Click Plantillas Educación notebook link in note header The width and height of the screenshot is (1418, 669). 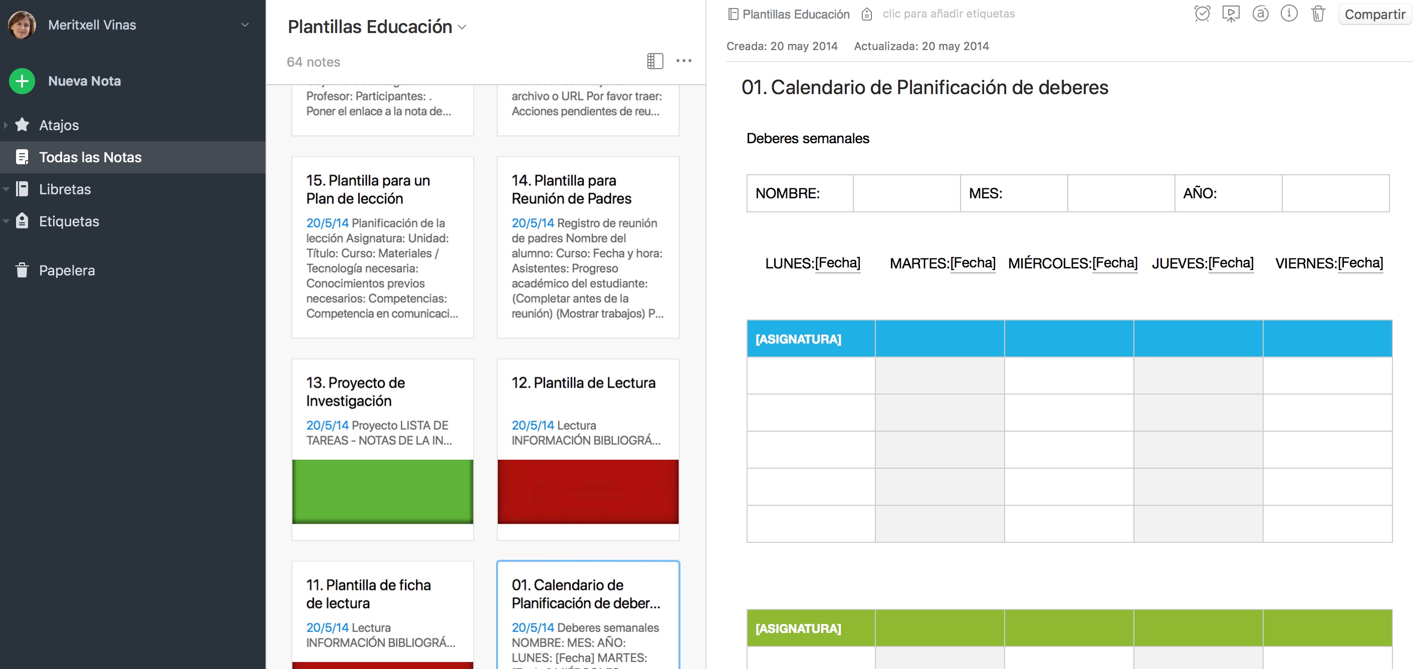(x=795, y=15)
